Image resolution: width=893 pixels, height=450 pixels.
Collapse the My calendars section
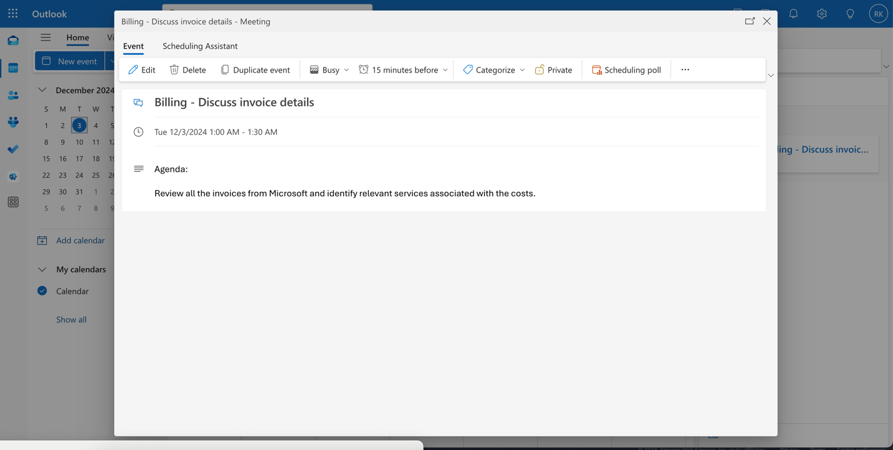pyautogui.click(x=42, y=269)
